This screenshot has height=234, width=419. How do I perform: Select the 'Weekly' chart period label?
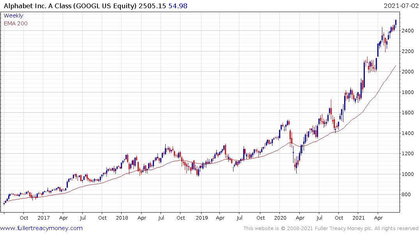coord(13,16)
